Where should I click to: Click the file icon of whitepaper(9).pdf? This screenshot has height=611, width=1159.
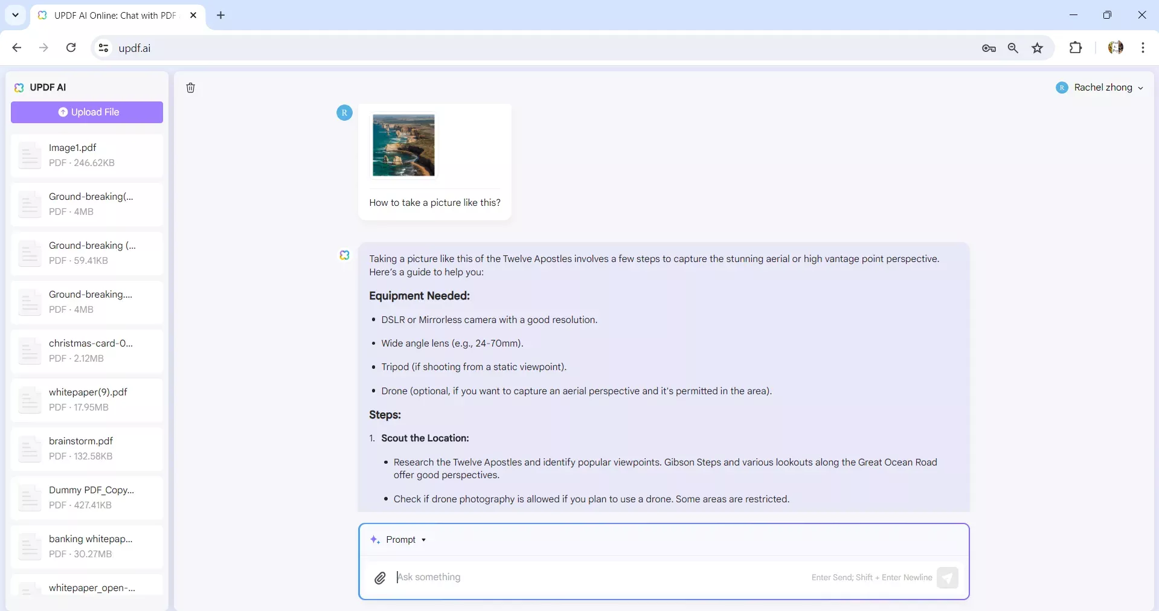(30, 400)
